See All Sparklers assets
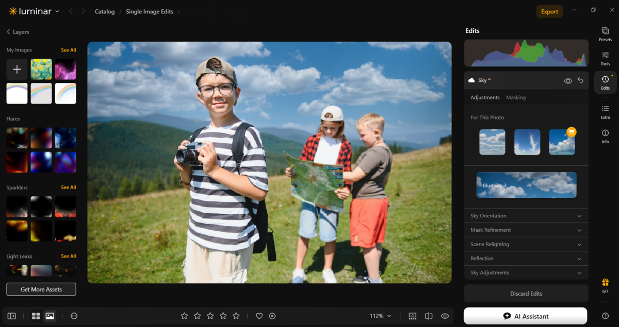The image size is (619, 327). pos(69,187)
